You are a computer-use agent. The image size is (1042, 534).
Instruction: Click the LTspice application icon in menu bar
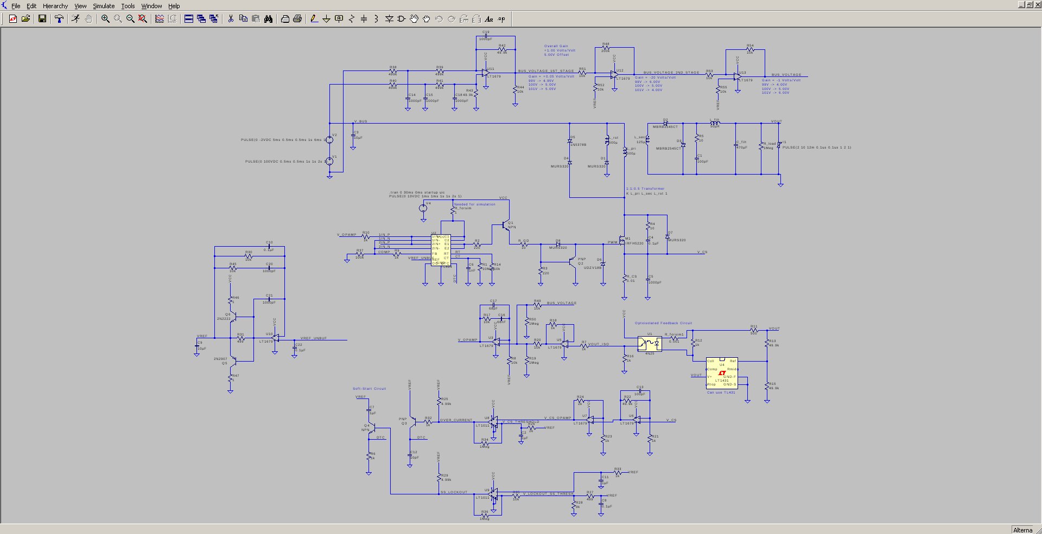point(4,5)
